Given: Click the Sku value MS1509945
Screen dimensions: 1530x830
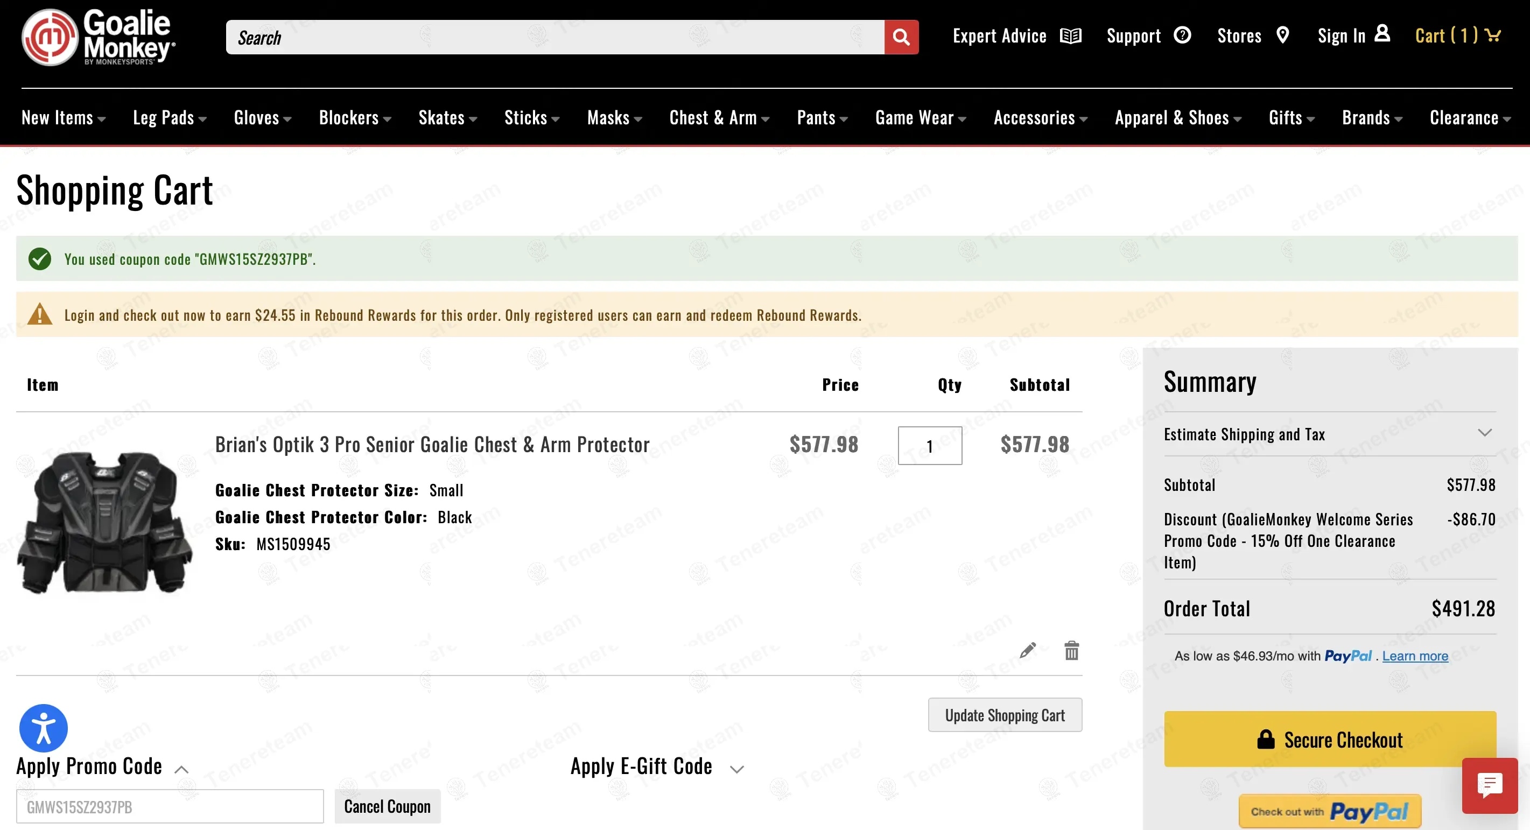Looking at the screenshot, I should [293, 544].
